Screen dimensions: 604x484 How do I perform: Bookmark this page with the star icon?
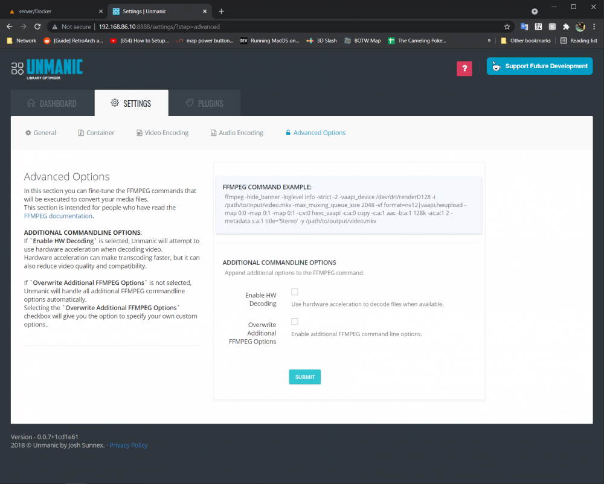coord(507,27)
